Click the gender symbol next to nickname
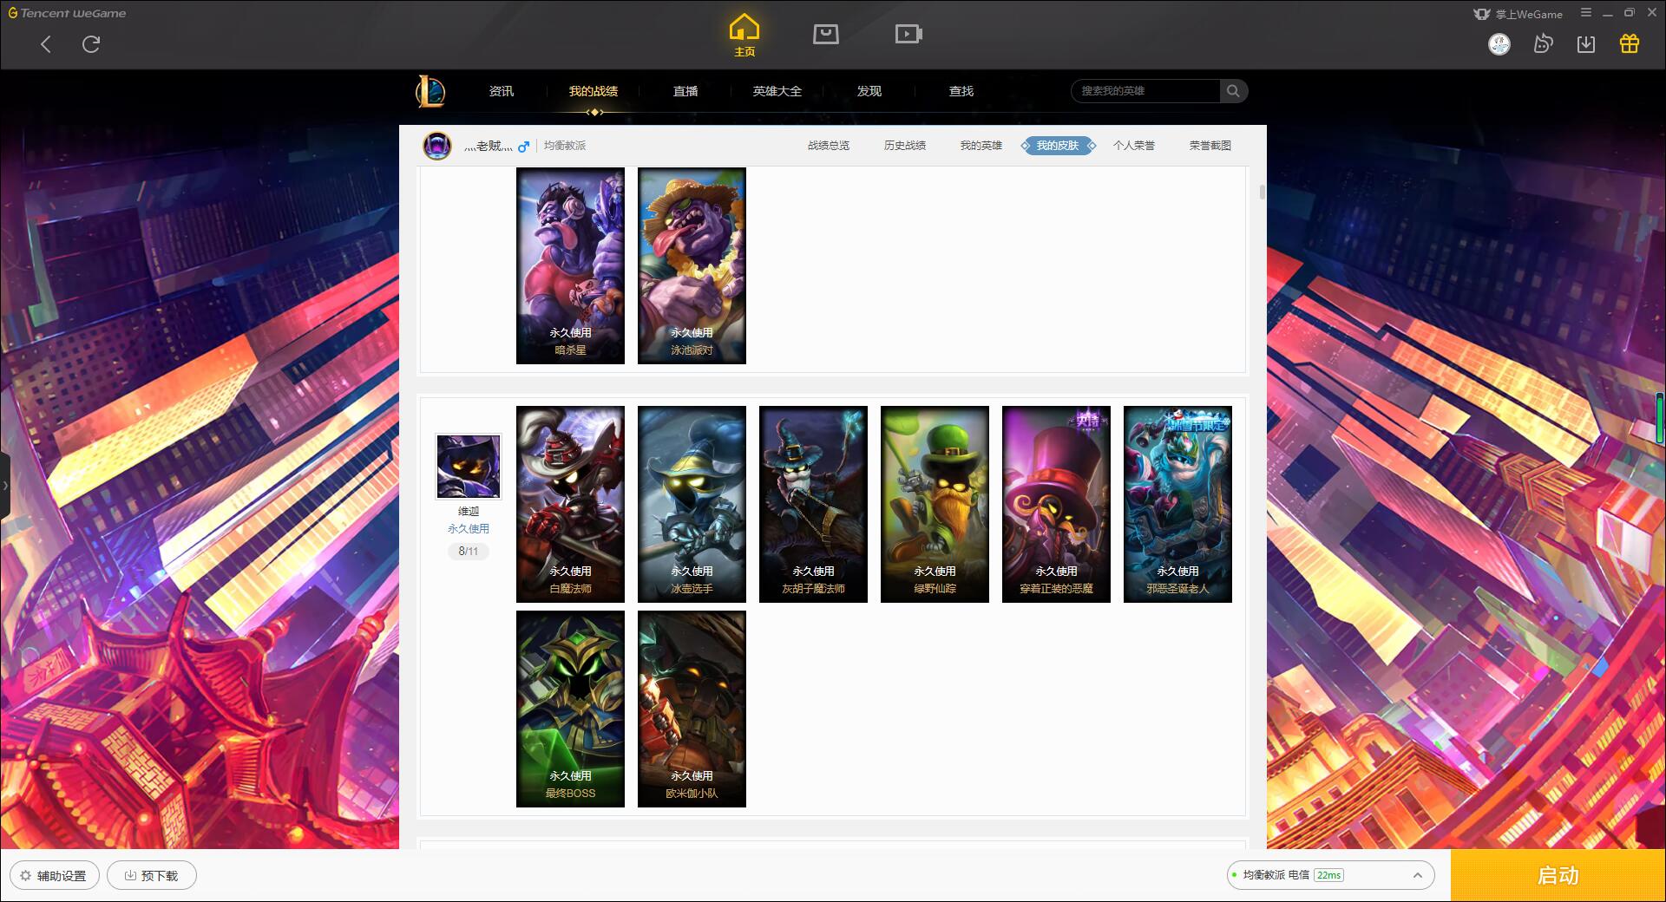The width and height of the screenshot is (1666, 902). 523,147
